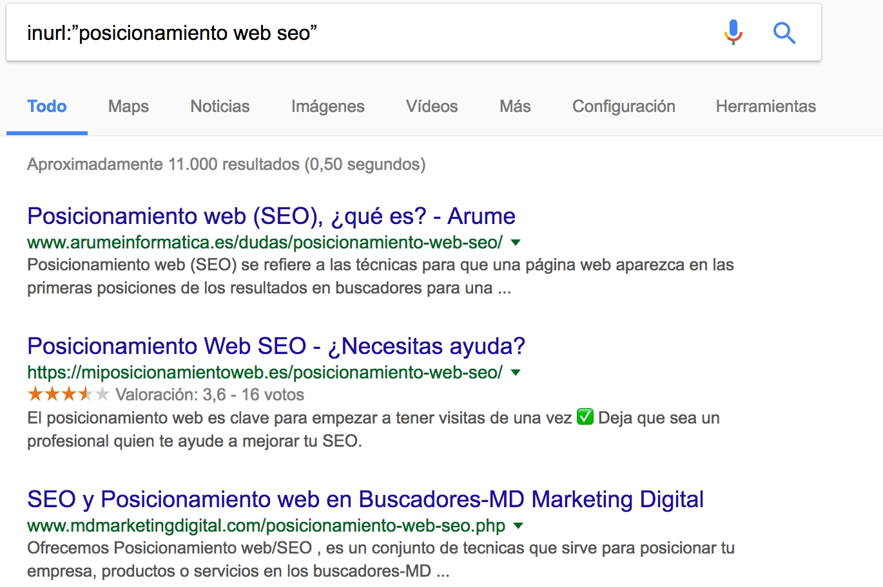Viewport: 883px width, 587px height.
Task: Open the Arume 'Posicionamiento web (SEO), ¿qué es?' result
Action: click(x=271, y=216)
